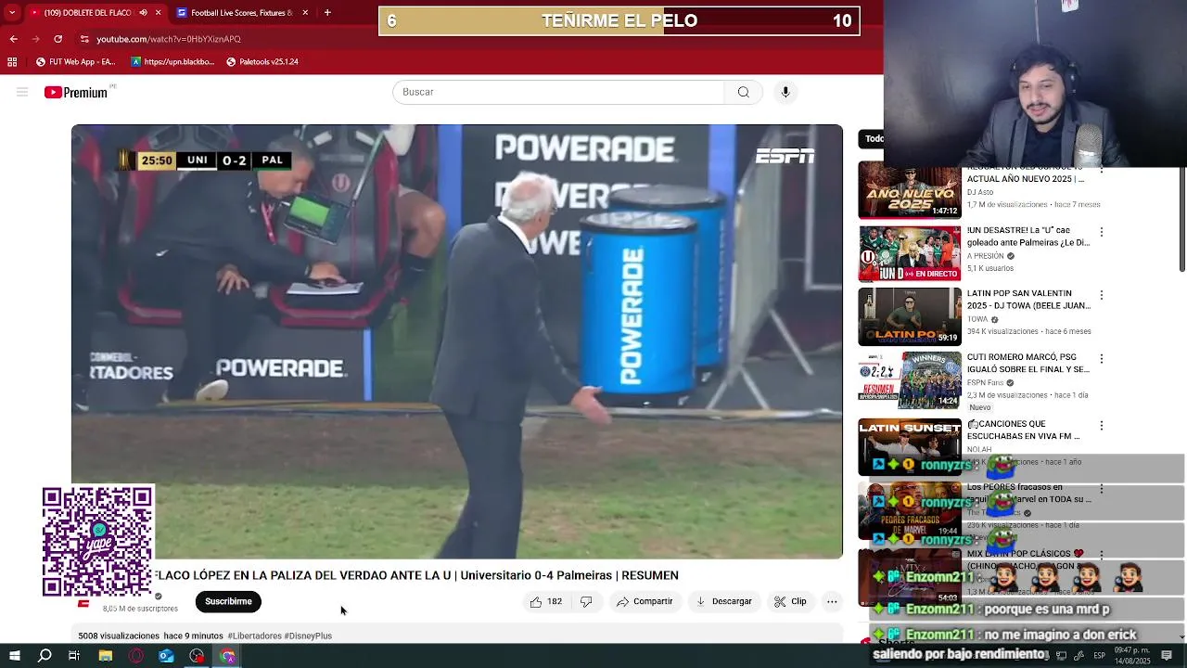Share the video via Compartir
This screenshot has height=668, width=1187.
coord(645,601)
